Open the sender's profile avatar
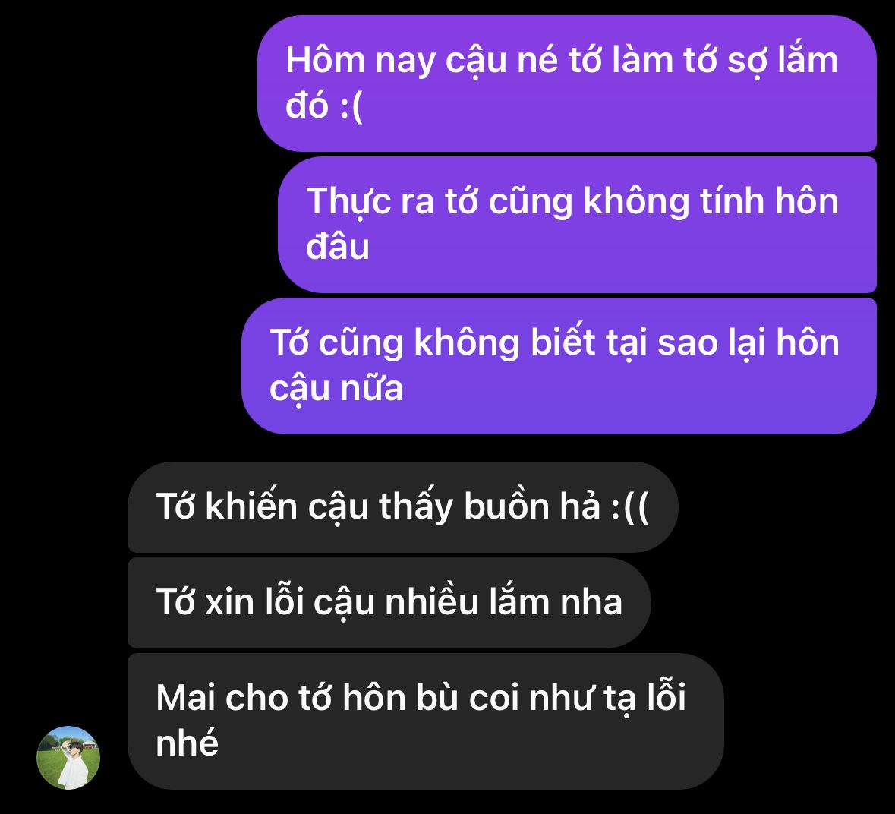The width and height of the screenshot is (895, 814). [x=68, y=758]
